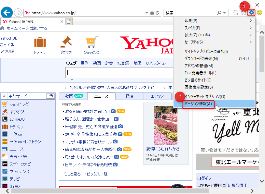The image size is (265, 194).
Task: Click the lock security icon in address bar
Action: [x=152, y=13]
